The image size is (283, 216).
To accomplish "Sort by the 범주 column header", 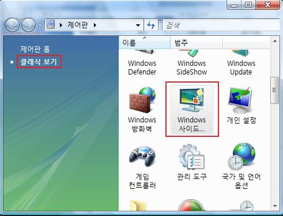I will 196,43.
